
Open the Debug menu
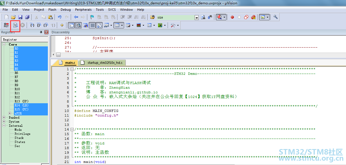click(x=66, y=10)
